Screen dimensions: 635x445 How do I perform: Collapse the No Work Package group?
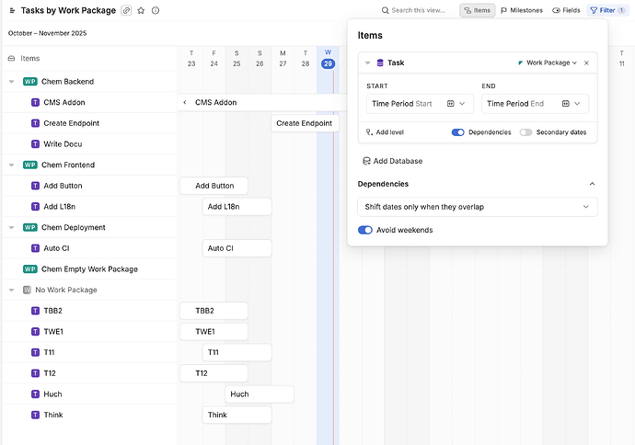11,290
